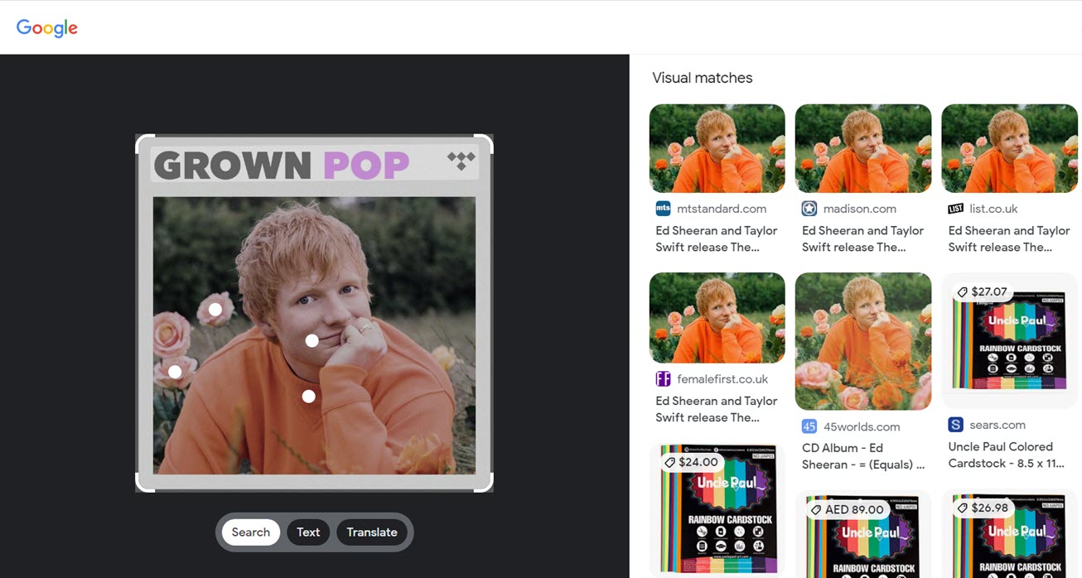Click the sears.com source name
This screenshot has height=578, width=1082.
pyautogui.click(x=997, y=425)
